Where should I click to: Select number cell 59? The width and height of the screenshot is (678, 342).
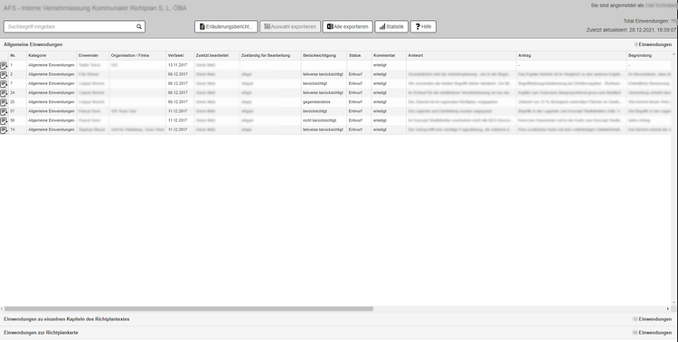[x=13, y=120]
